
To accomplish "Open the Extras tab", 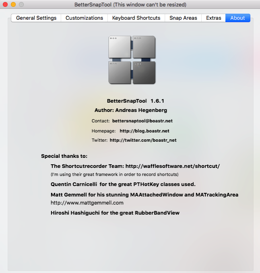I will tap(214, 18).
